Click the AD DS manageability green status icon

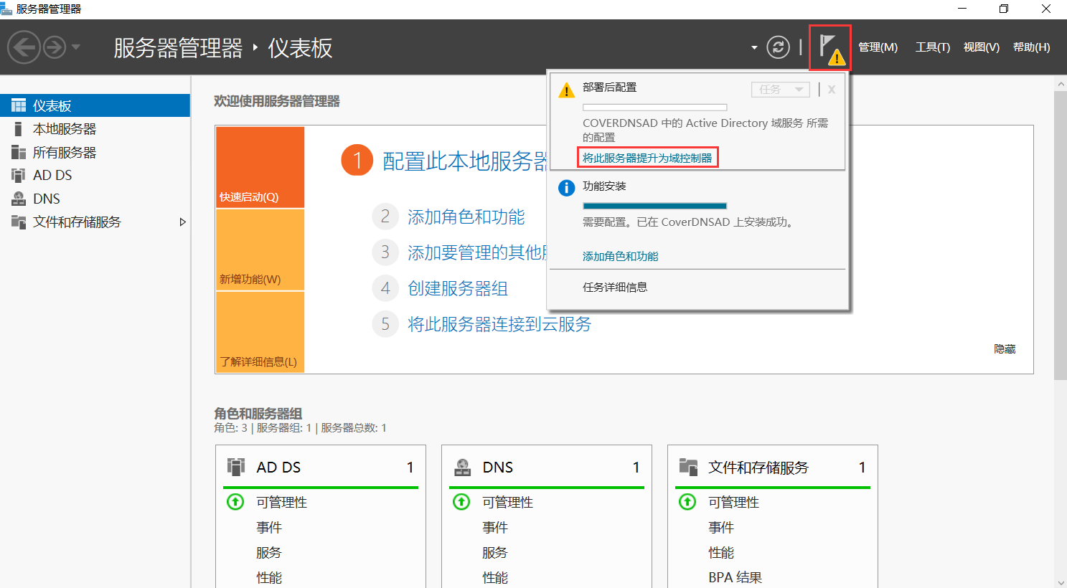235,502
